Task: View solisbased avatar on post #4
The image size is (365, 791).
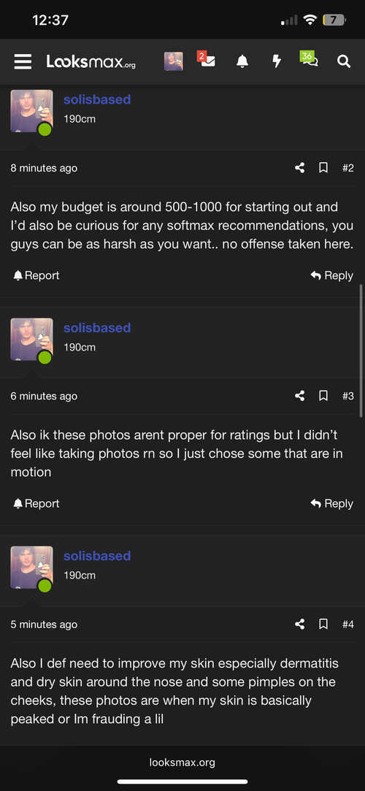Action: 31,567
